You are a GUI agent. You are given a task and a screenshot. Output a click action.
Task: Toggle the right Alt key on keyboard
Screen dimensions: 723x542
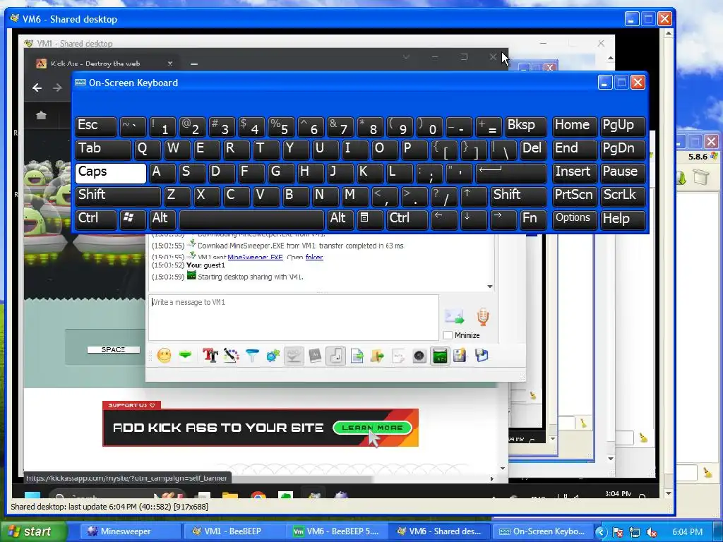pyautogui.click(x=340, y=219)
